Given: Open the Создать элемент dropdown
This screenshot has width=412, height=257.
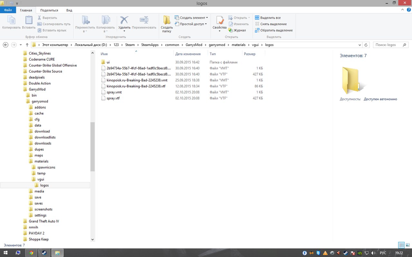Looking at the screenshot, I should pos(191,18).
